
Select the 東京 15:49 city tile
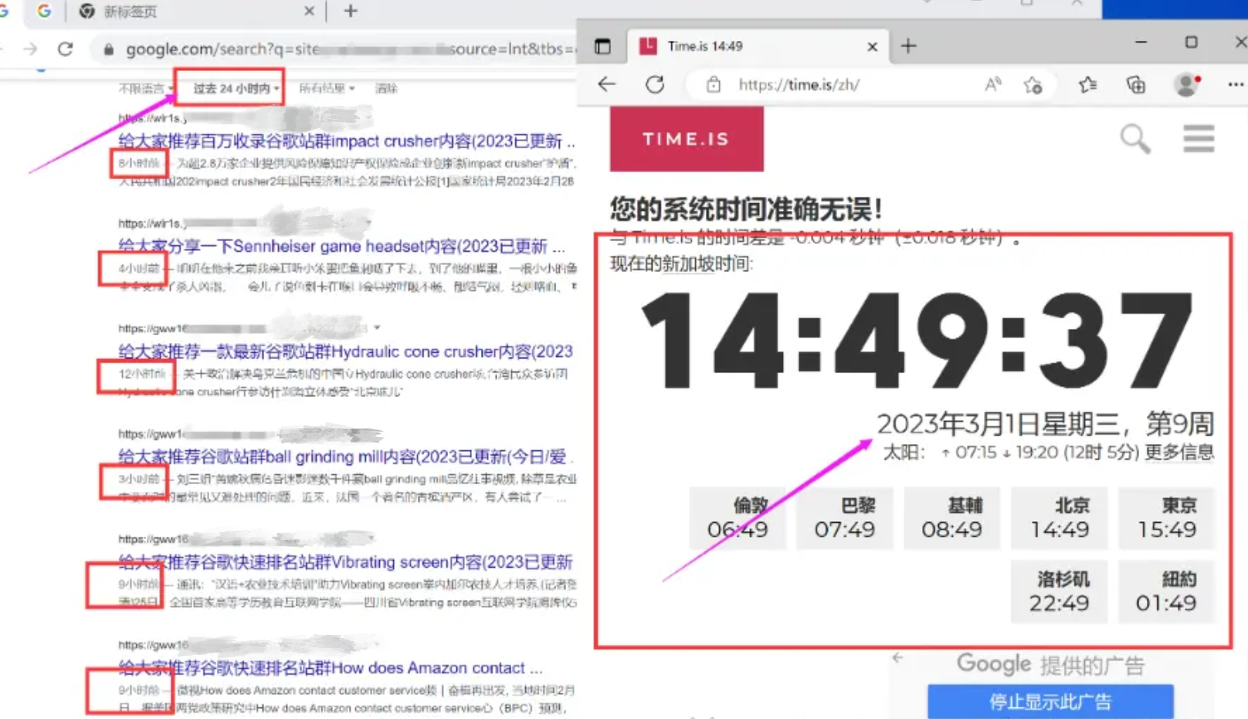(x=1167, y=518)
